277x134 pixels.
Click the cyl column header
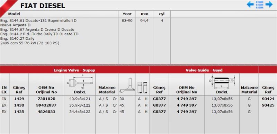coord(162,14)
